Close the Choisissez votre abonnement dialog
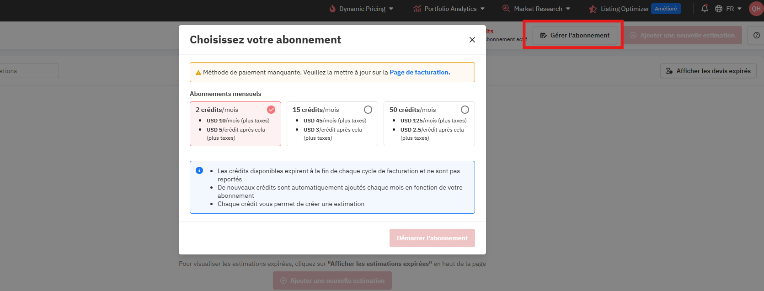 472,40
